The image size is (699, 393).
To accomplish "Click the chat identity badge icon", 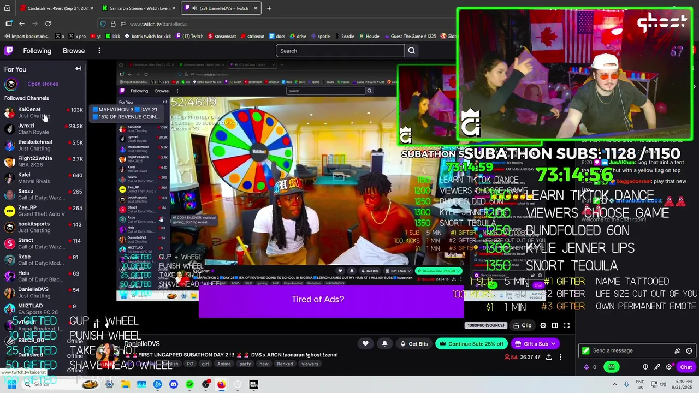I will pyautogui.click(x=586, y=350).
